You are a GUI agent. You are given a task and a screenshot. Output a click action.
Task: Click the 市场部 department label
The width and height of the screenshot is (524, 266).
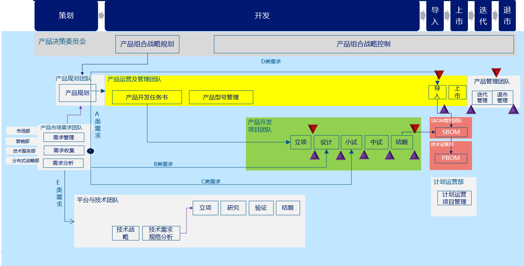(x=23, y=131)
